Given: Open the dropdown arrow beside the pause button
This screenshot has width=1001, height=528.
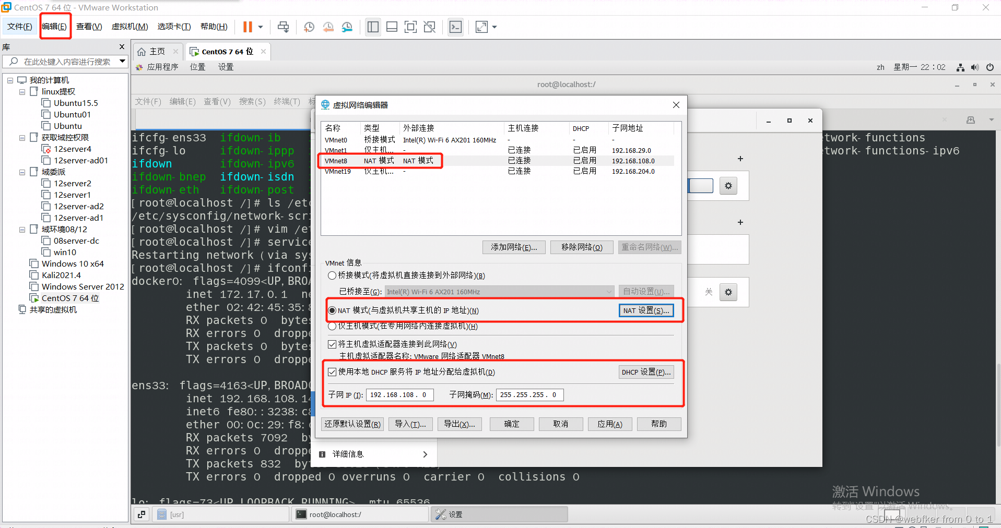Looking at the screenshot, I should 260,27.
